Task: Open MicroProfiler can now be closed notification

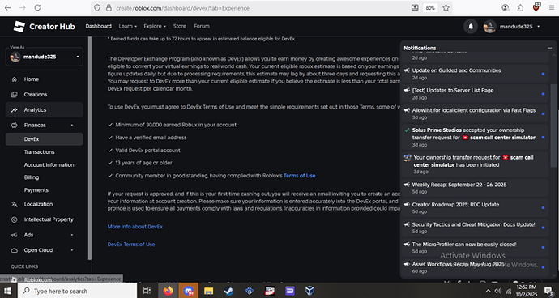Action: point(475,247)
